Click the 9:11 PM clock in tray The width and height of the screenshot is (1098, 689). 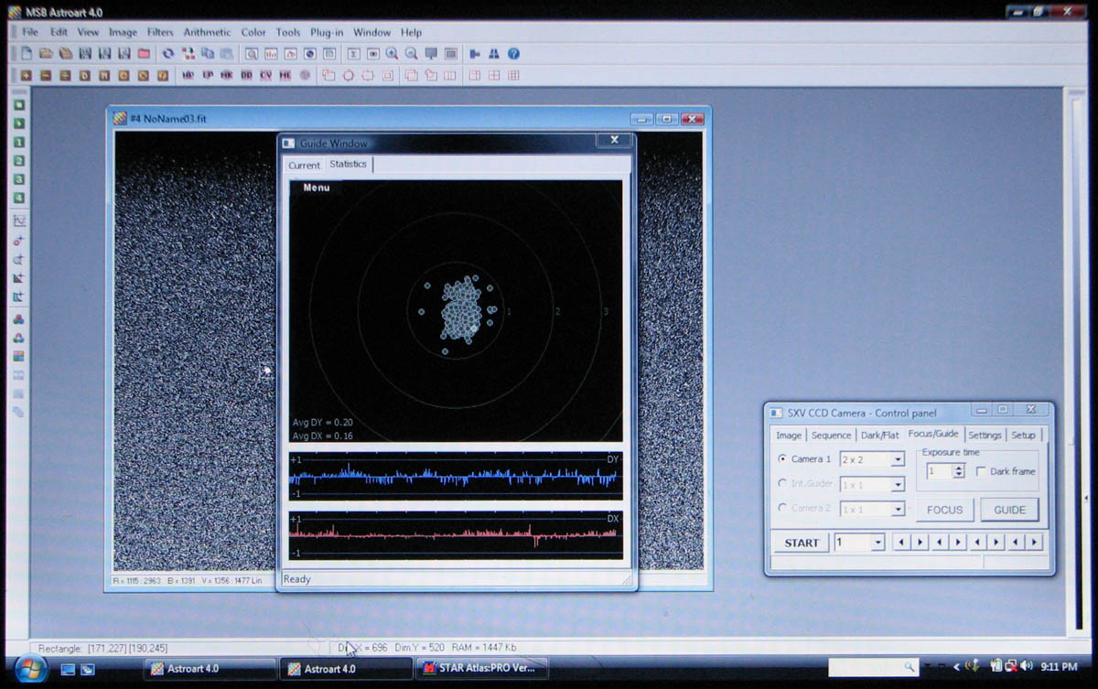[x=1058, y=666]
